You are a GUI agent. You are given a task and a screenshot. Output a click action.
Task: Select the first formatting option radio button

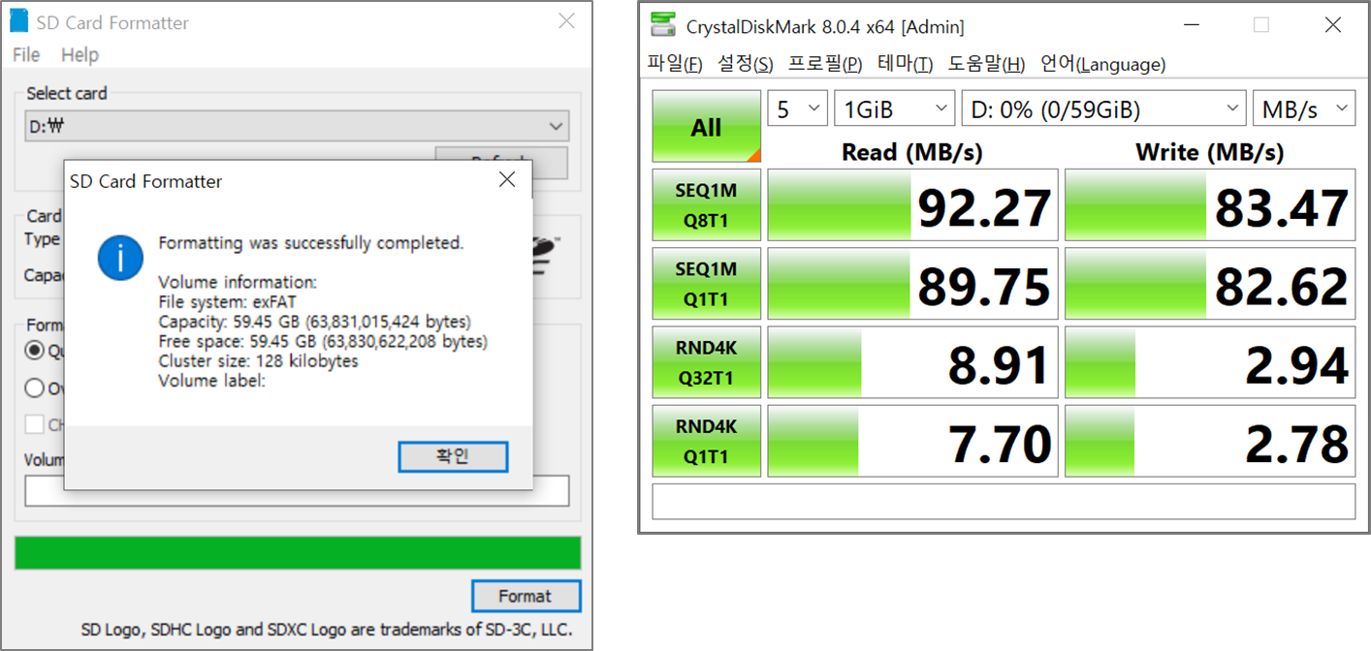tap(35, 350)
